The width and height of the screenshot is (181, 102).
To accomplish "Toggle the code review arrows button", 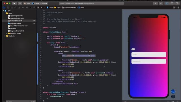I will click(161, 3).
